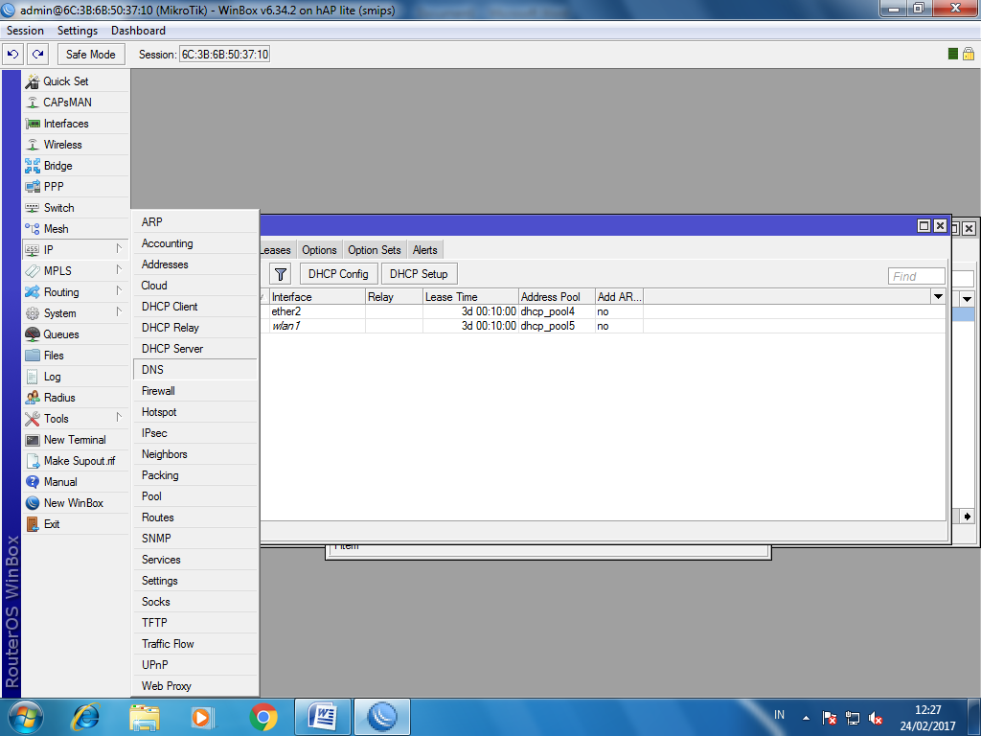Open Quick Set from the sidebar
The width and height of the screenshot is (981, 736).
(76, 81)
